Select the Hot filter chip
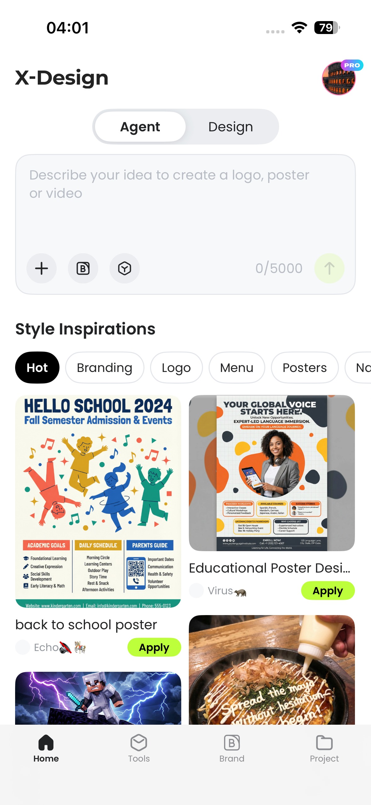Image resolution: width=371 pixels, height=805 pixels. click(x=37, y=368)
